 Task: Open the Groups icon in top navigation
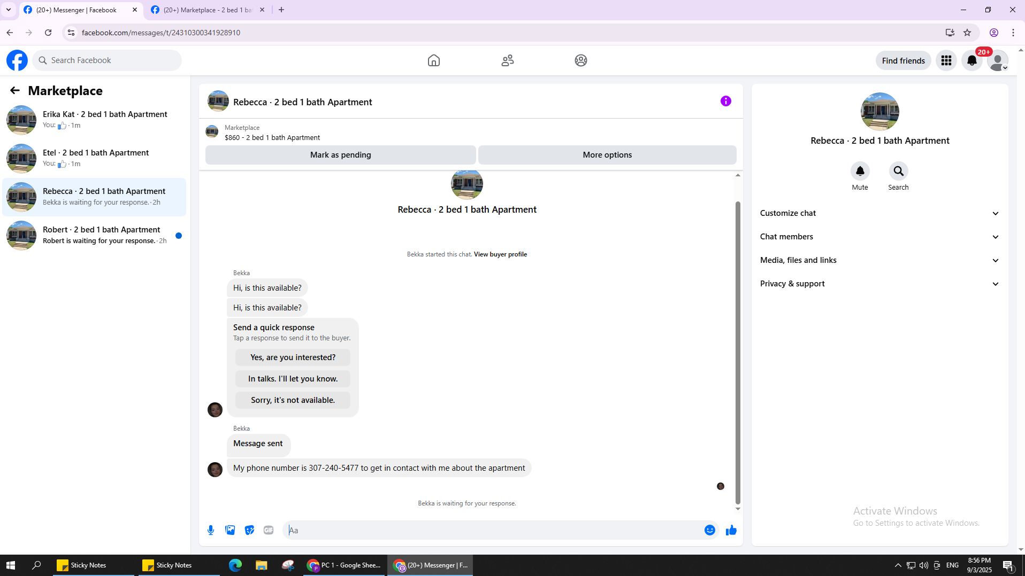coord(581,60)
